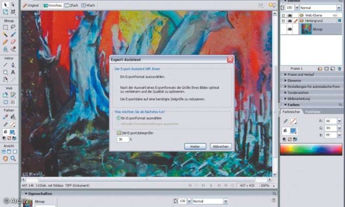
Task: Select the Magic Wand tool
Action: click(5, 34)
